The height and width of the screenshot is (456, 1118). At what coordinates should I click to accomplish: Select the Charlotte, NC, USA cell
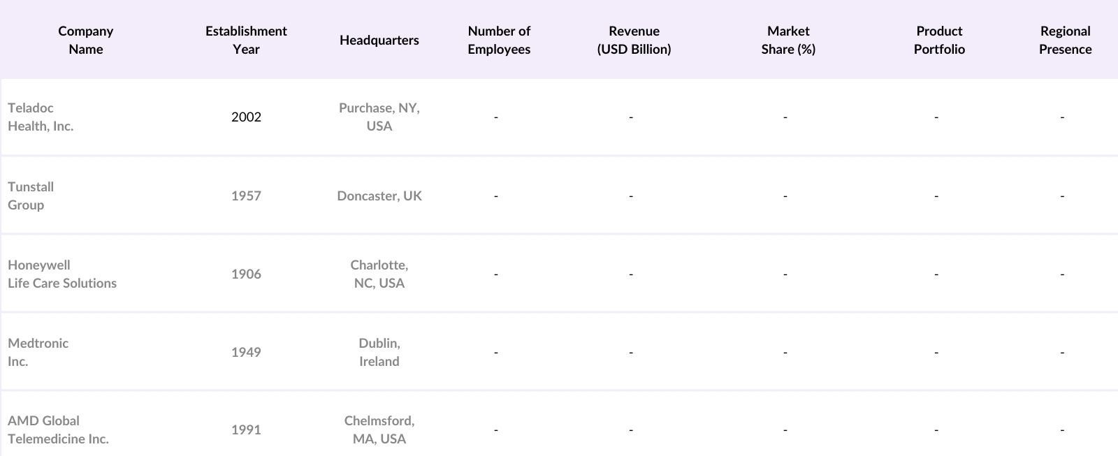coord(379,274)
